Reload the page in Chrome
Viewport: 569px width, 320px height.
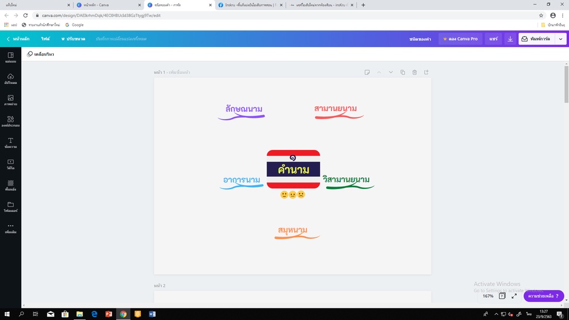(25, 15)
